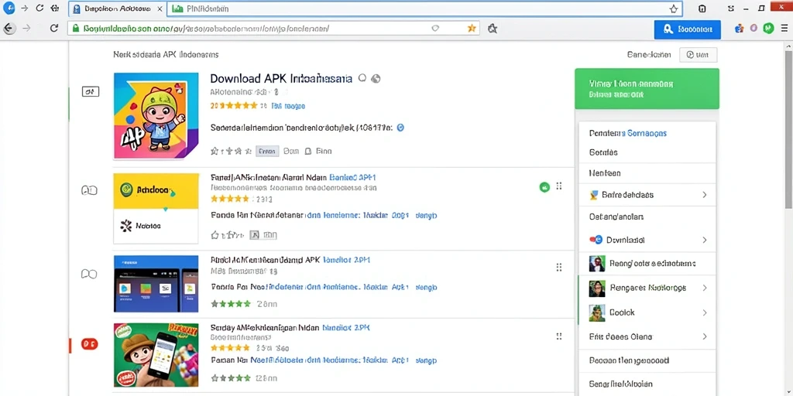The width and height of the screenshot is (793, 396).
Task: Open the blue APK link in the blue screens row
Action: pyautogui.click(x=346, y=260)
